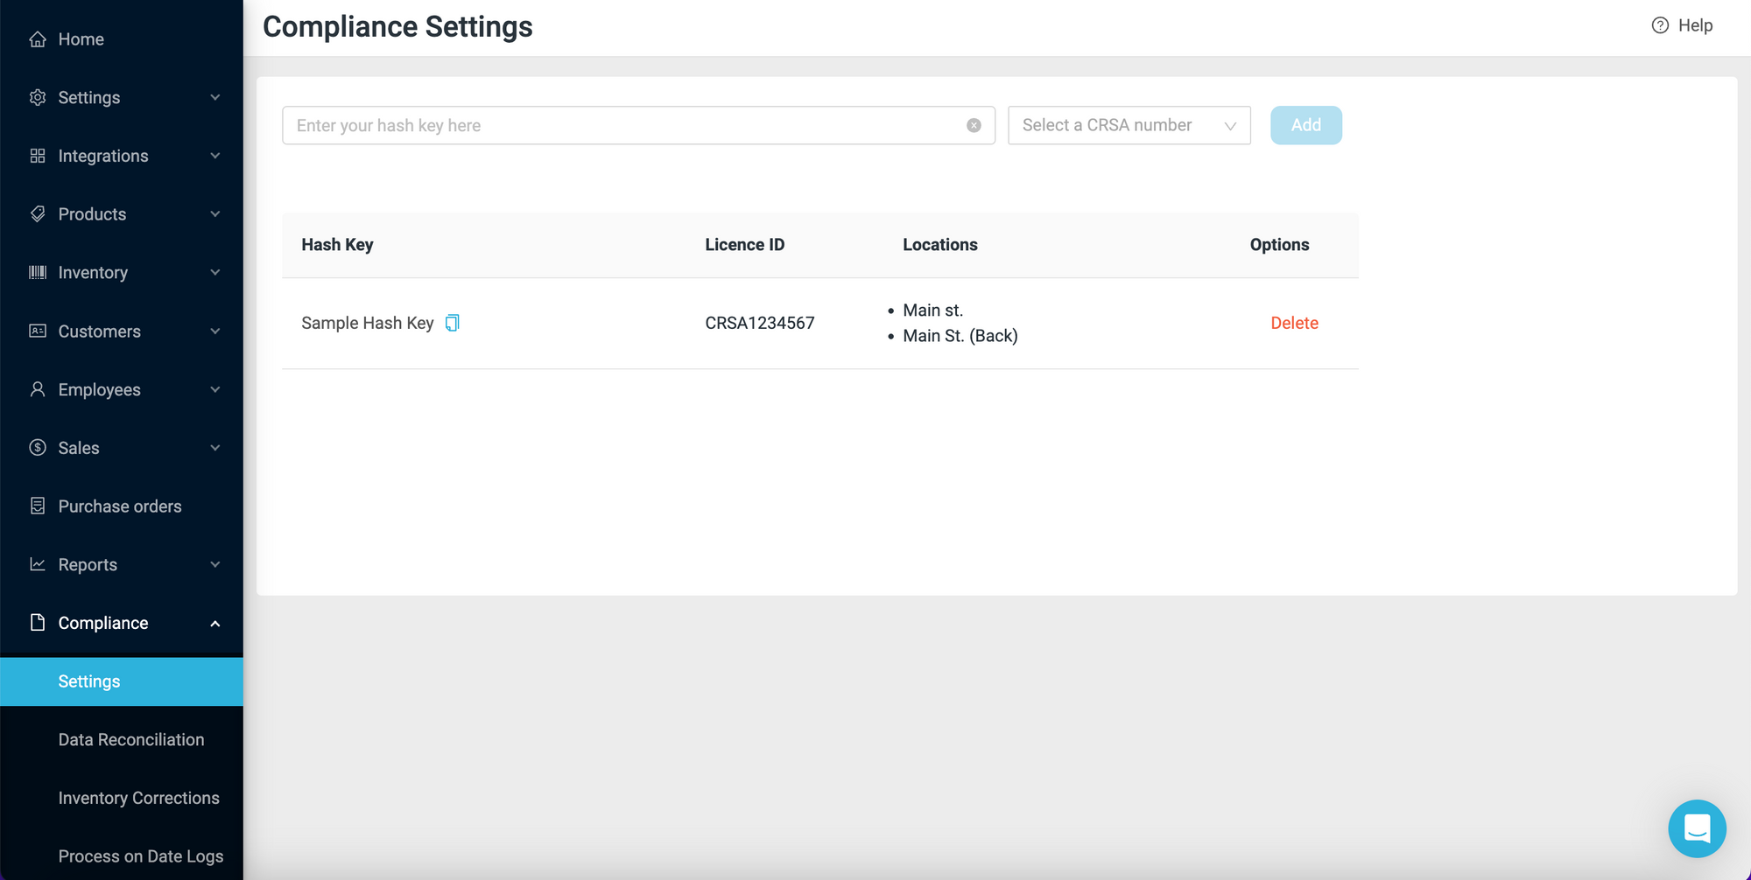The width and height of the screenshot is (1751, 880).
Task: Expand the Integrations menu chevron
Action: coord(215,156)
